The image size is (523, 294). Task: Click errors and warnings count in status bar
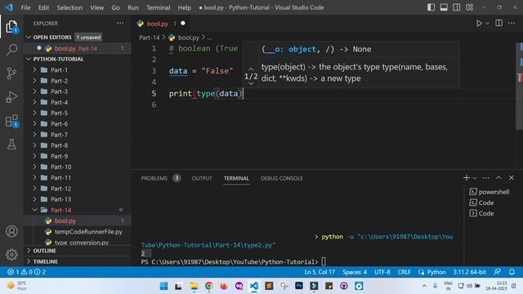point(27,272)
